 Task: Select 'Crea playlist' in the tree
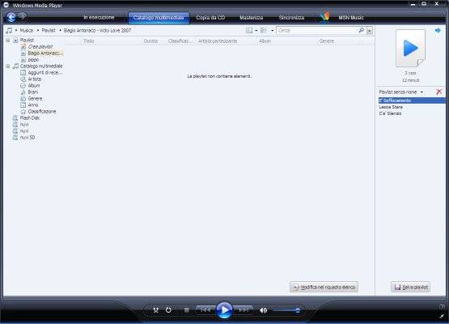(40, 46)
